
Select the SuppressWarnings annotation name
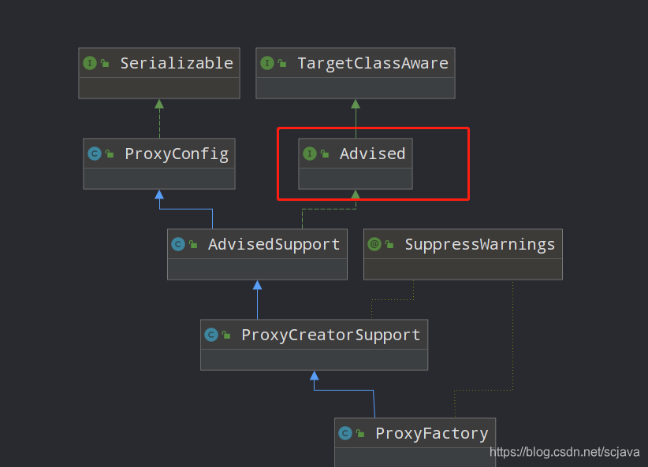point(480,244)
